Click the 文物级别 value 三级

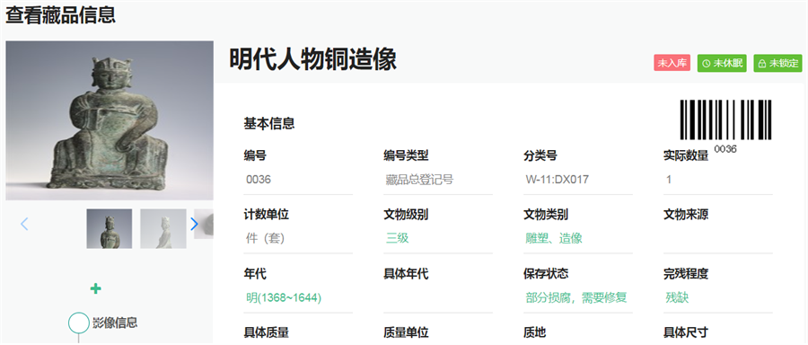click(398, 238)
